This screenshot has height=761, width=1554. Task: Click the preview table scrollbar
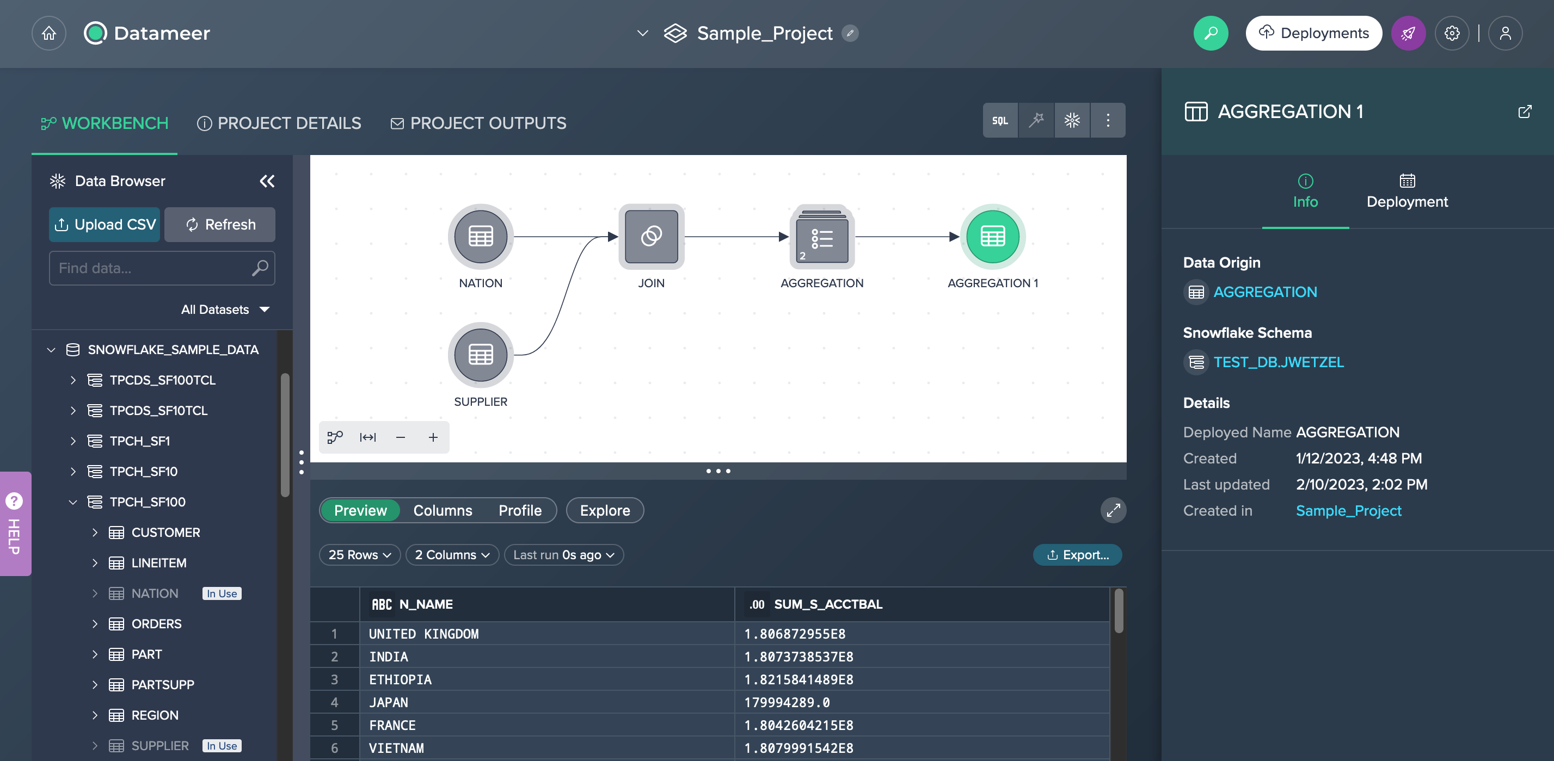coord(1119,611)
